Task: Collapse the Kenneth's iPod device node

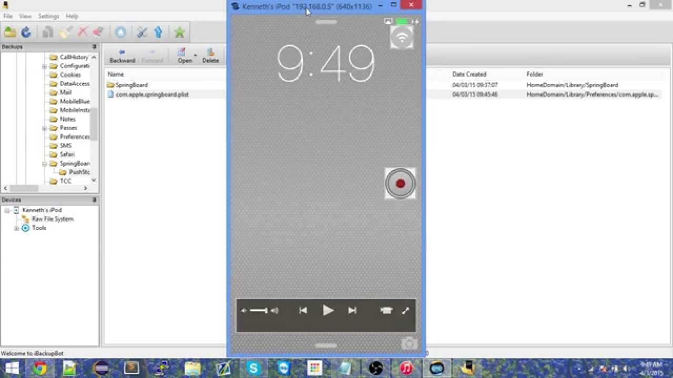Action: tap(7, 211)
